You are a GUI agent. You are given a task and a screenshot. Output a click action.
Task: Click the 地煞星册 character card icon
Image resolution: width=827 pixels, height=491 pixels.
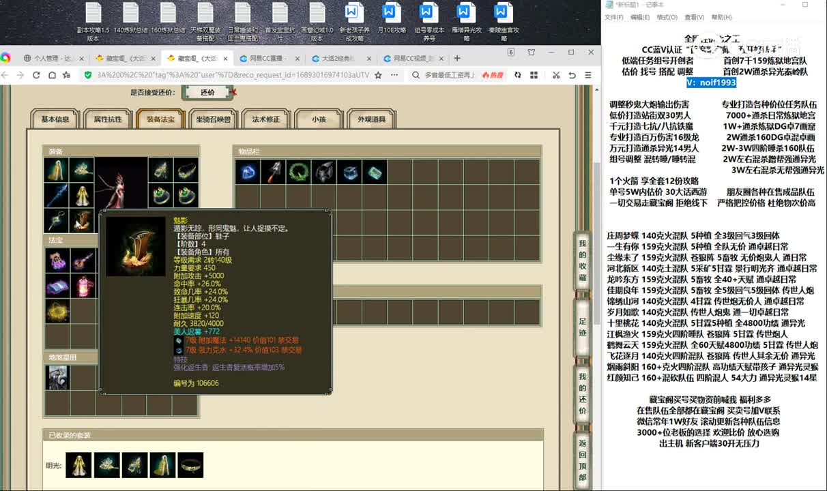tap(57, 378)
